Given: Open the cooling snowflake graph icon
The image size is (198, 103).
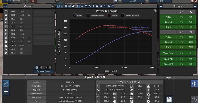Looking at the screenshot, I should (x=82, y=6).
